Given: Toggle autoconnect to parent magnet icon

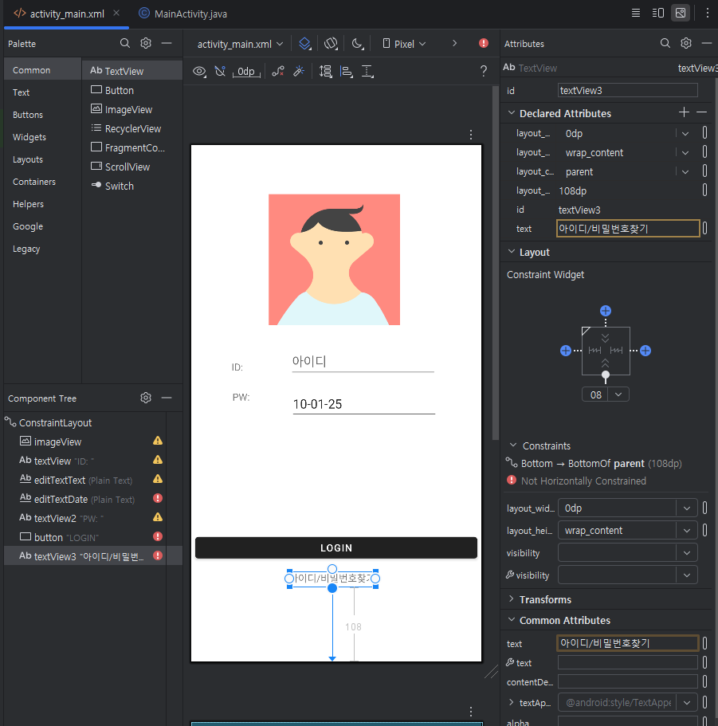Looking at the screenshot, I should pos(221,71).
